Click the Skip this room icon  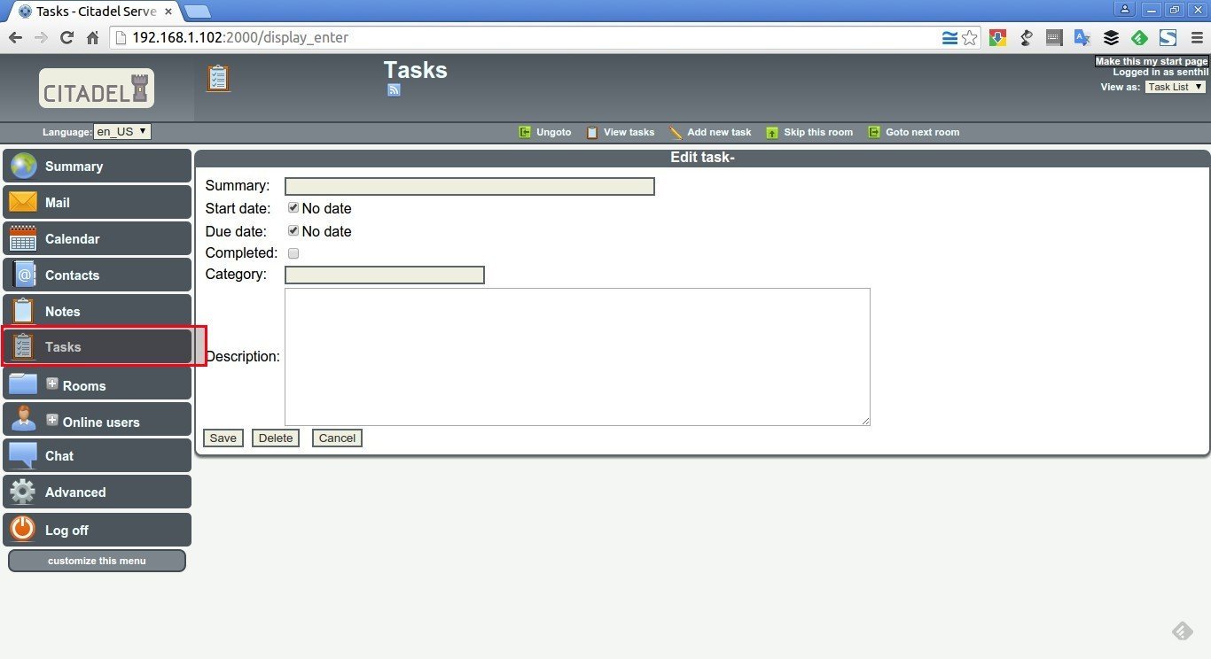click(x=772, y=132)
